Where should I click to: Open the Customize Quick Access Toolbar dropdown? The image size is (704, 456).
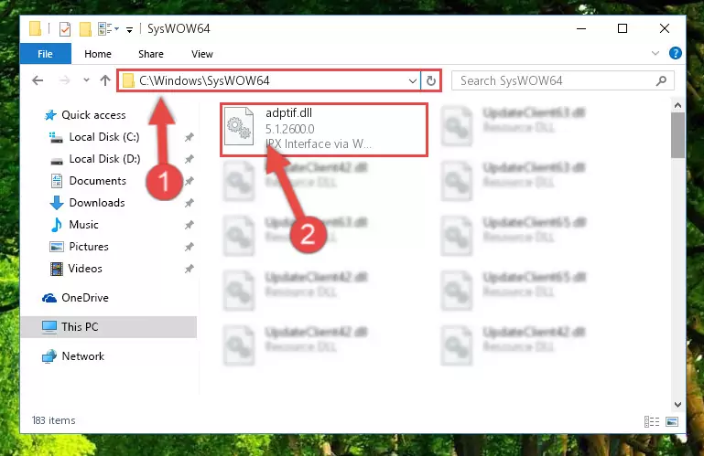129,30
